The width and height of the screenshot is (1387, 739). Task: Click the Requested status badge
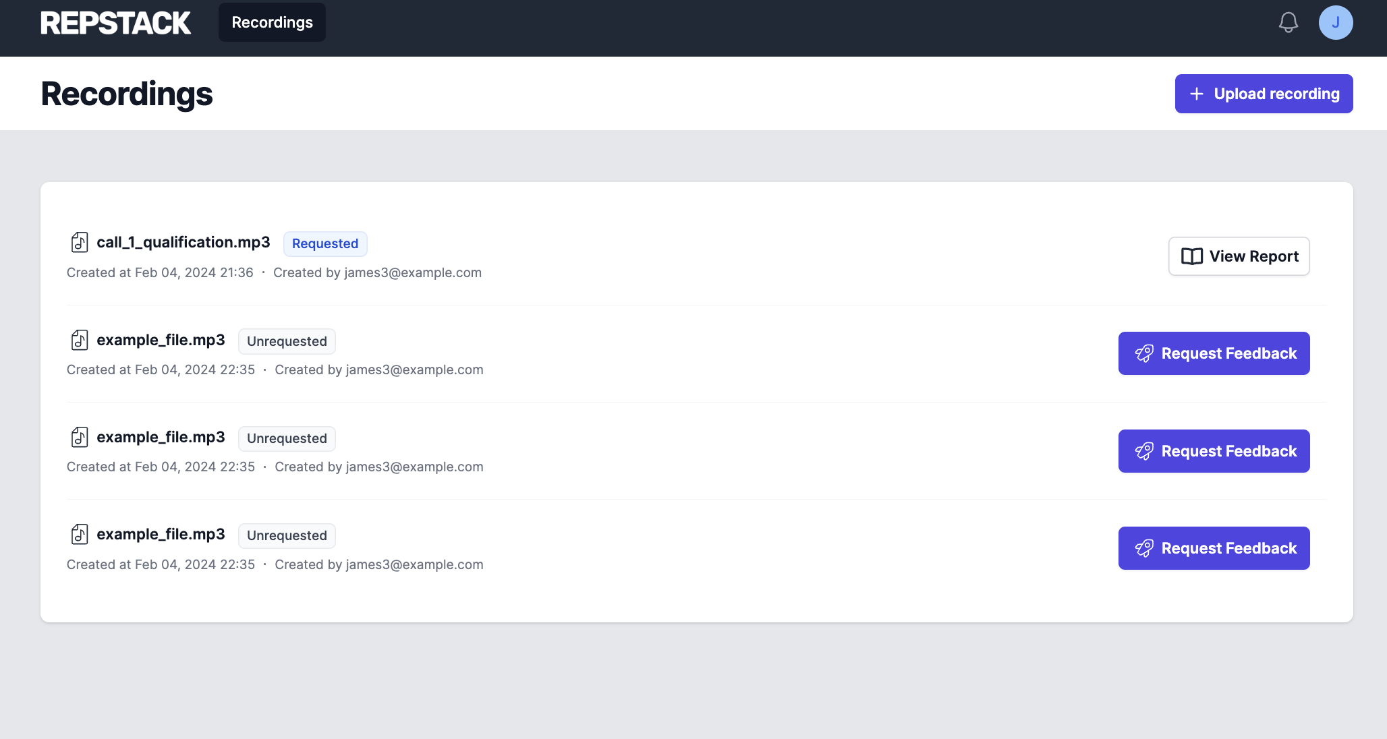(324, 243)
